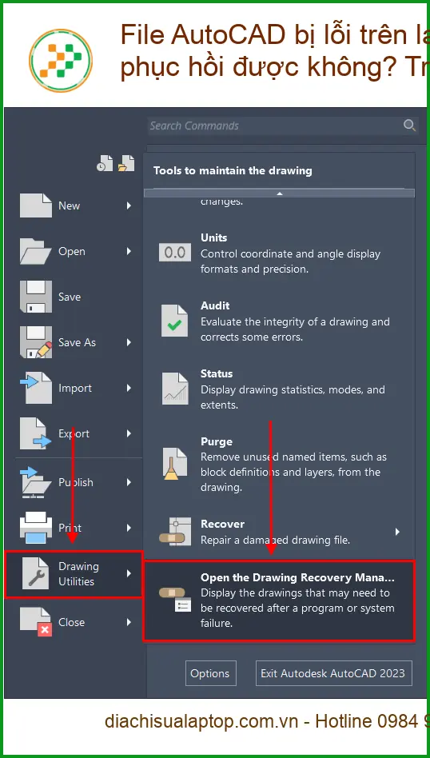Select Open the Drawing Recovery Manager

[279, 600]
